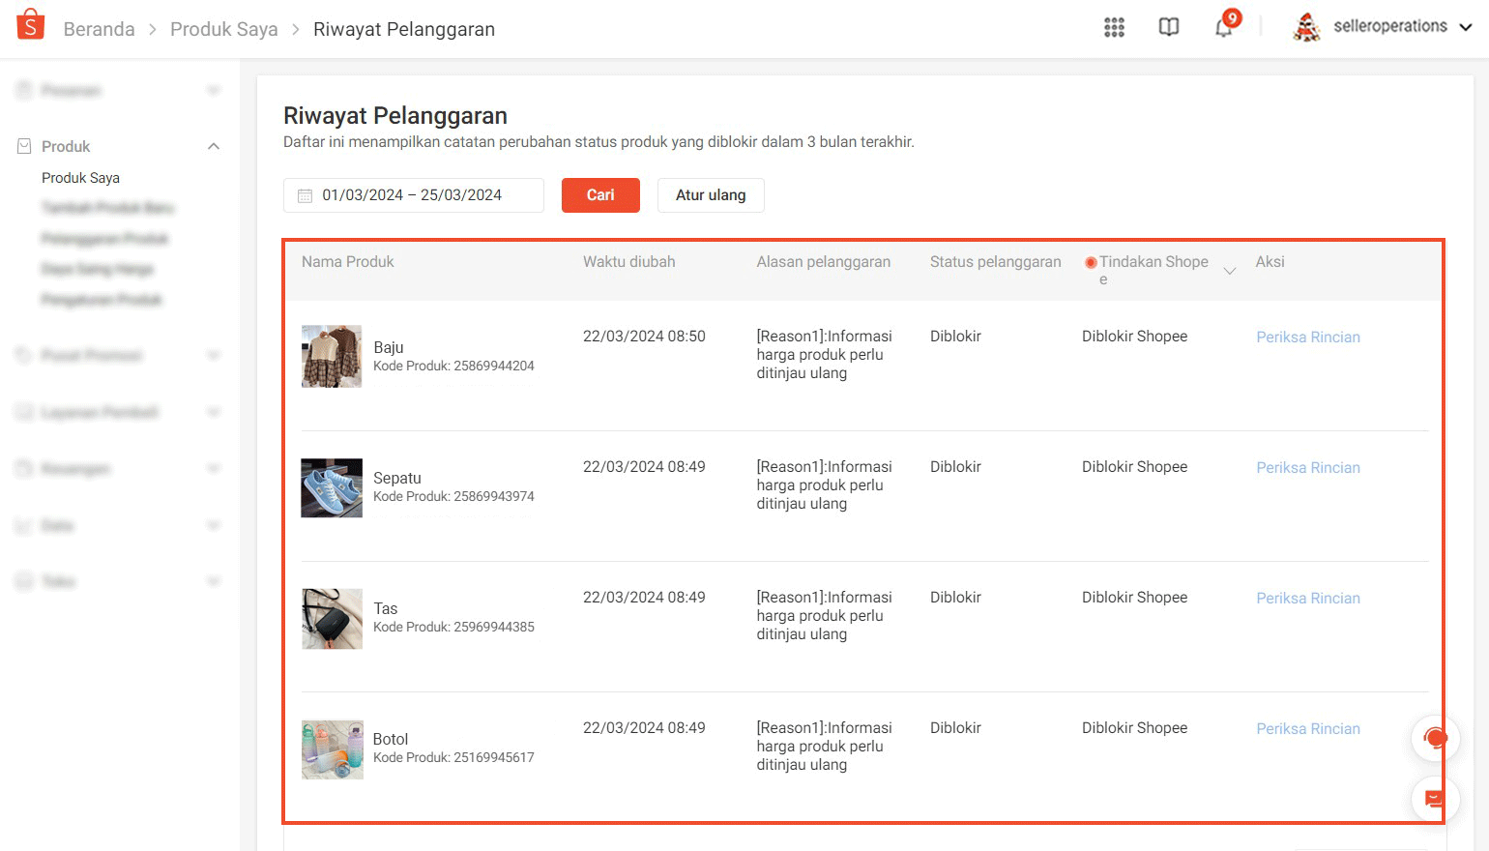Click the Sepatu product thumbnail image
1489x851 pixels.
(332, 488)
